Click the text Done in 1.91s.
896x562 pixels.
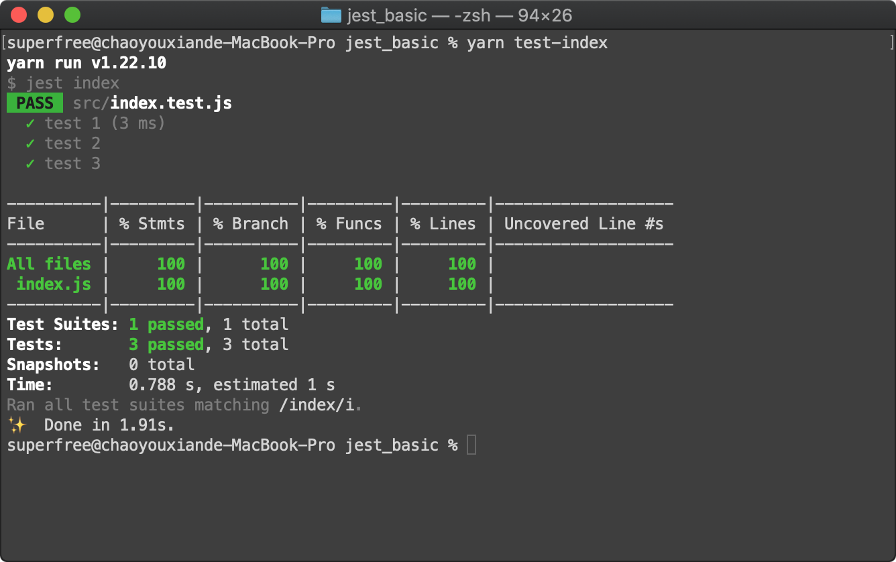tap(110, 425)
